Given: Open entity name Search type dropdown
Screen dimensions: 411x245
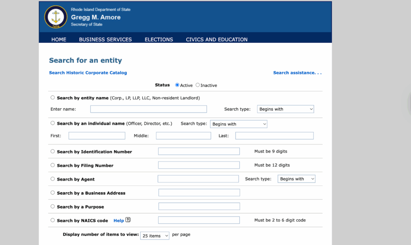Looking at the screenshot, I should 285,109.
